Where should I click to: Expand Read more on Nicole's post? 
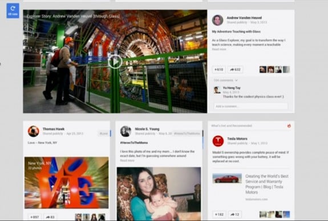coord(127,161)
